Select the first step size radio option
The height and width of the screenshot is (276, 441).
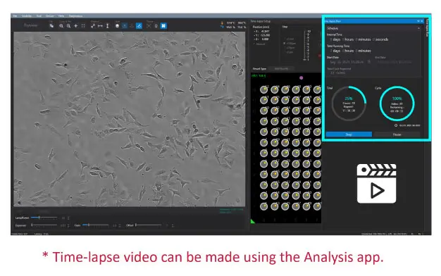coord(285,39)
